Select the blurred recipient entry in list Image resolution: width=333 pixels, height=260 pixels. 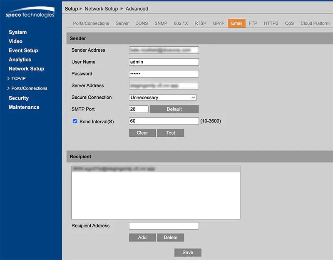(x=156, y=169)
